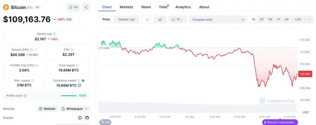
Task: Click the Market cap info icon
Action: [x=55, y=34]
